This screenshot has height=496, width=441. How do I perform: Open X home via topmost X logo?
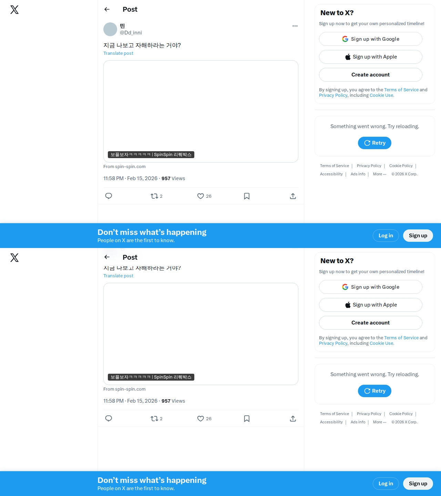[14, 10]
